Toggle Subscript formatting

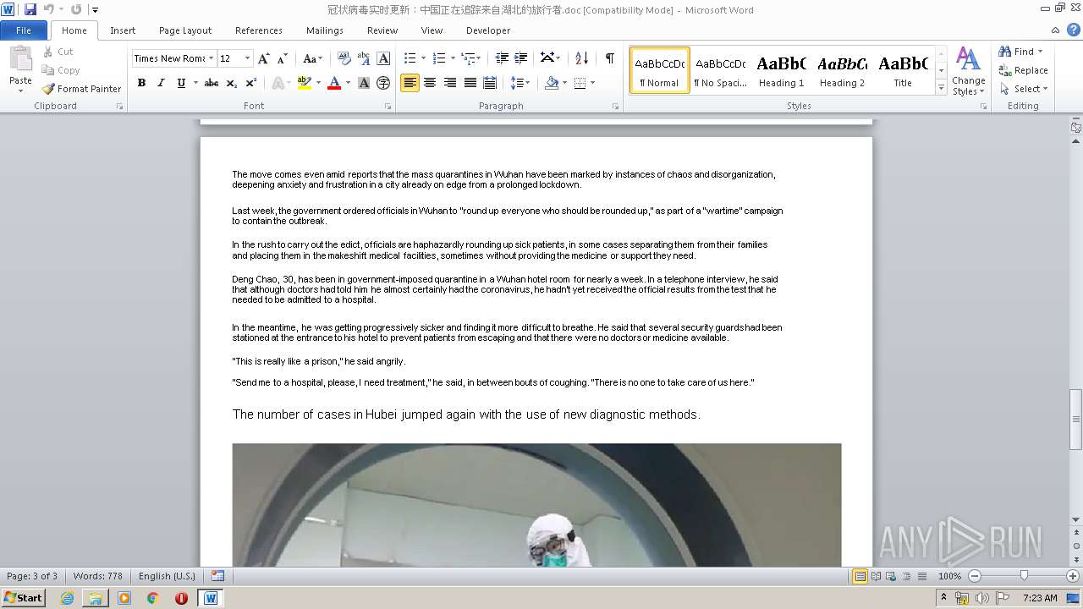click(232, 83)
